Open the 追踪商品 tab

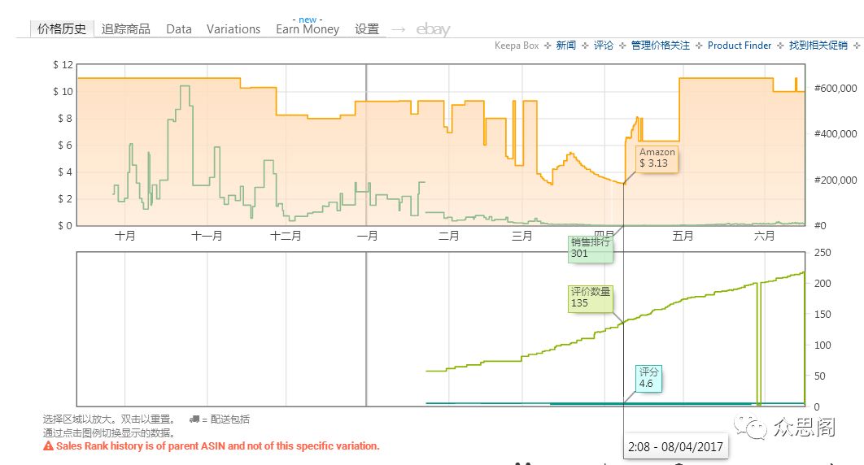point(125,29)
